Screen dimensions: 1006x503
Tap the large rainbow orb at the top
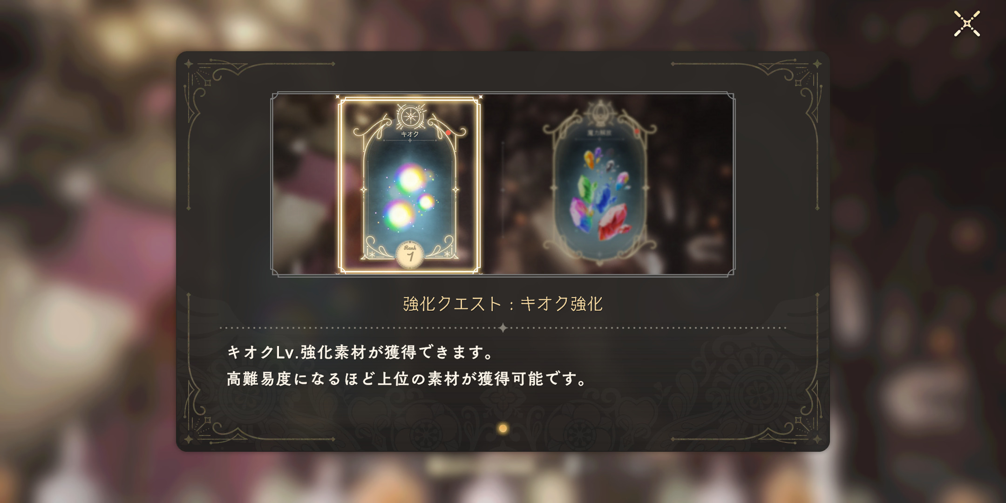410,178
